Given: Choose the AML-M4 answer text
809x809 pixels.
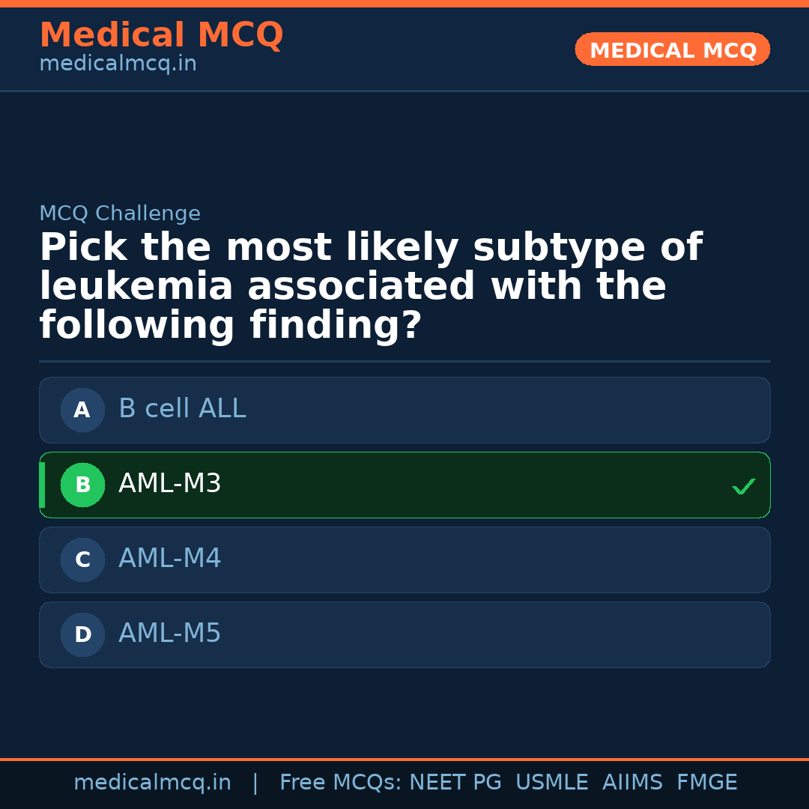Looking at the screenshot, I should tap(170, 559).
